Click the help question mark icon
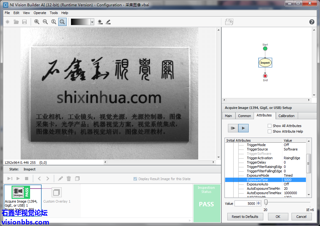 (x=312, y=22)
